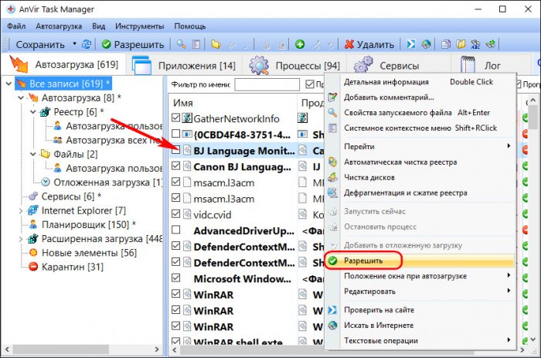Toggle the checkbox right of the filter field
541x358 pixels.
310,84
